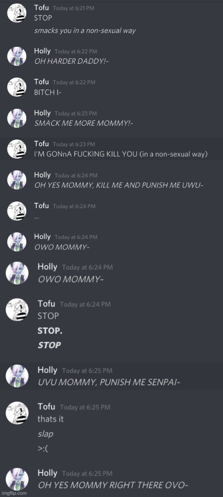
Task: Click Holly's avatar beside RIGHT THERE OVO message
Action: [17, 479]
